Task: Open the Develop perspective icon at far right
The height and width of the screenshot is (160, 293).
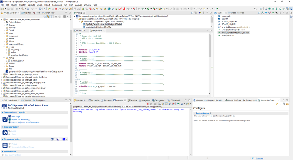Action: [x=291, y=9]
